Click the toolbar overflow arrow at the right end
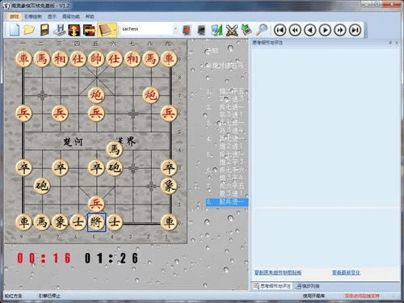The image size is (404, 303). tap(365, 36)
